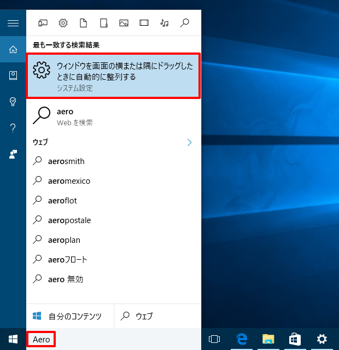Select the aeropostale web suggestion

(113, 220)
